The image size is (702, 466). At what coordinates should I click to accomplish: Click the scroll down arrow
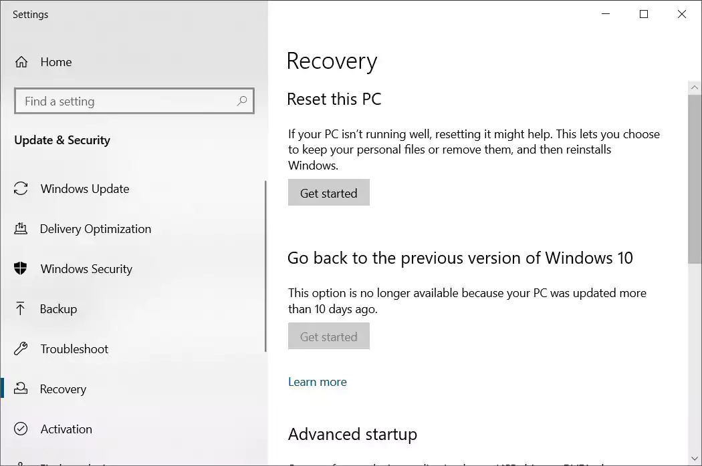(695, 459)
